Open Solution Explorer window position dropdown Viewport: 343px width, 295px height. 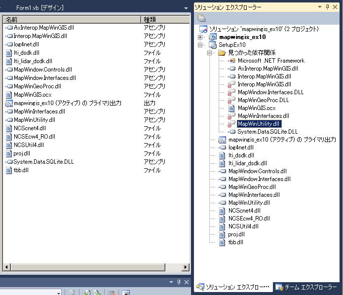(x=320, y=7)
